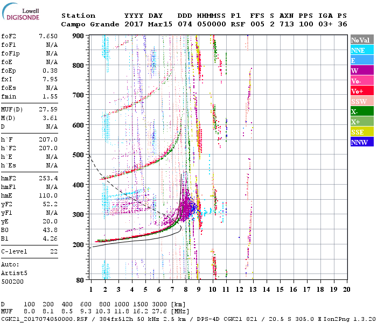Click the foF2 value 7.650
377x323 pixels.
pyautogui.click(x=48, y=36)
